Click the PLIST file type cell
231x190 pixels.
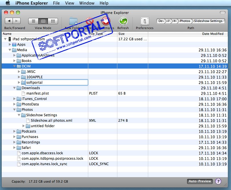pyautogui.click(x=93, y=93)
